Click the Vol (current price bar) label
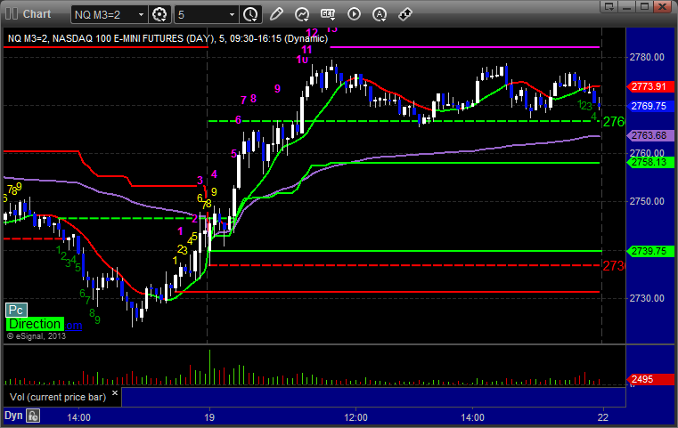This screenshot has width=678, height=428. (58, 397)
